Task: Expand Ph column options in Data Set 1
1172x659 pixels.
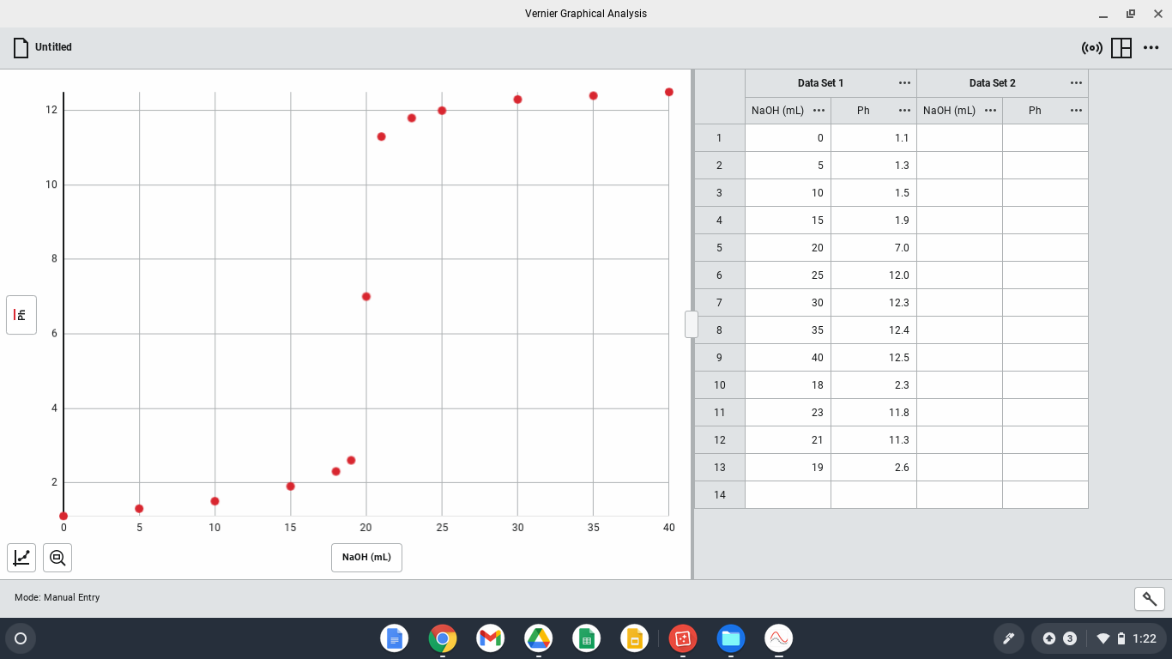Action: point(904,111)
